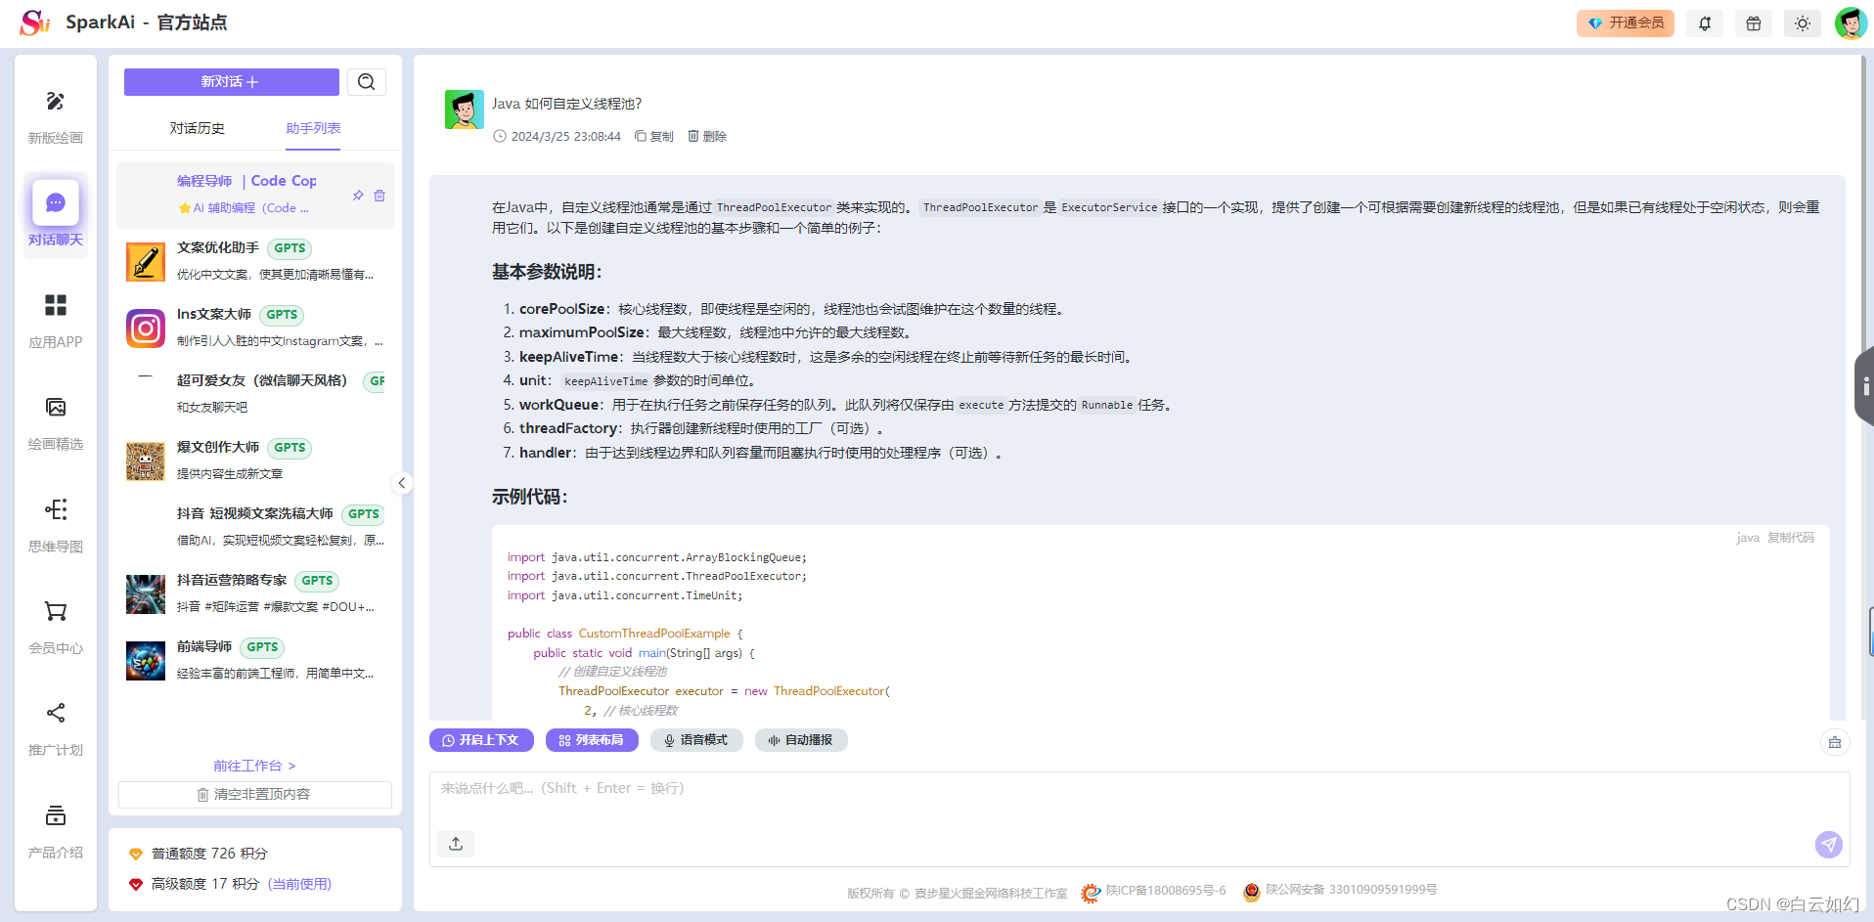Toggle the 开启上下文 context option
This screenshot has height=922, width=1874.
(x=481, y=740)
